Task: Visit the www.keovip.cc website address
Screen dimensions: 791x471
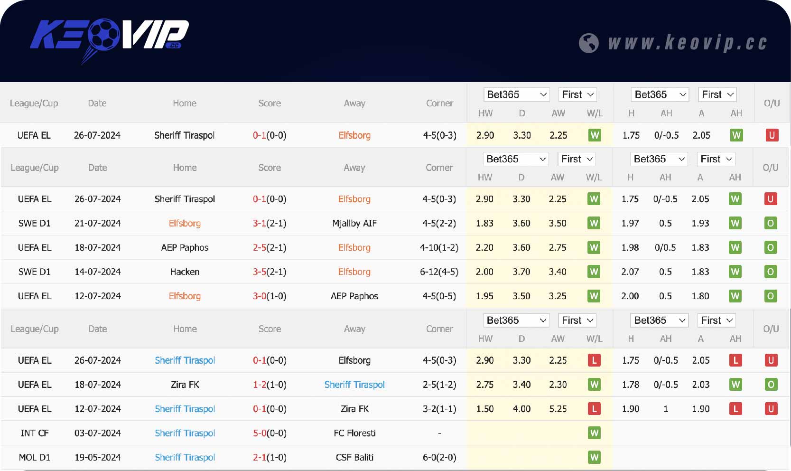Action: 688,43
